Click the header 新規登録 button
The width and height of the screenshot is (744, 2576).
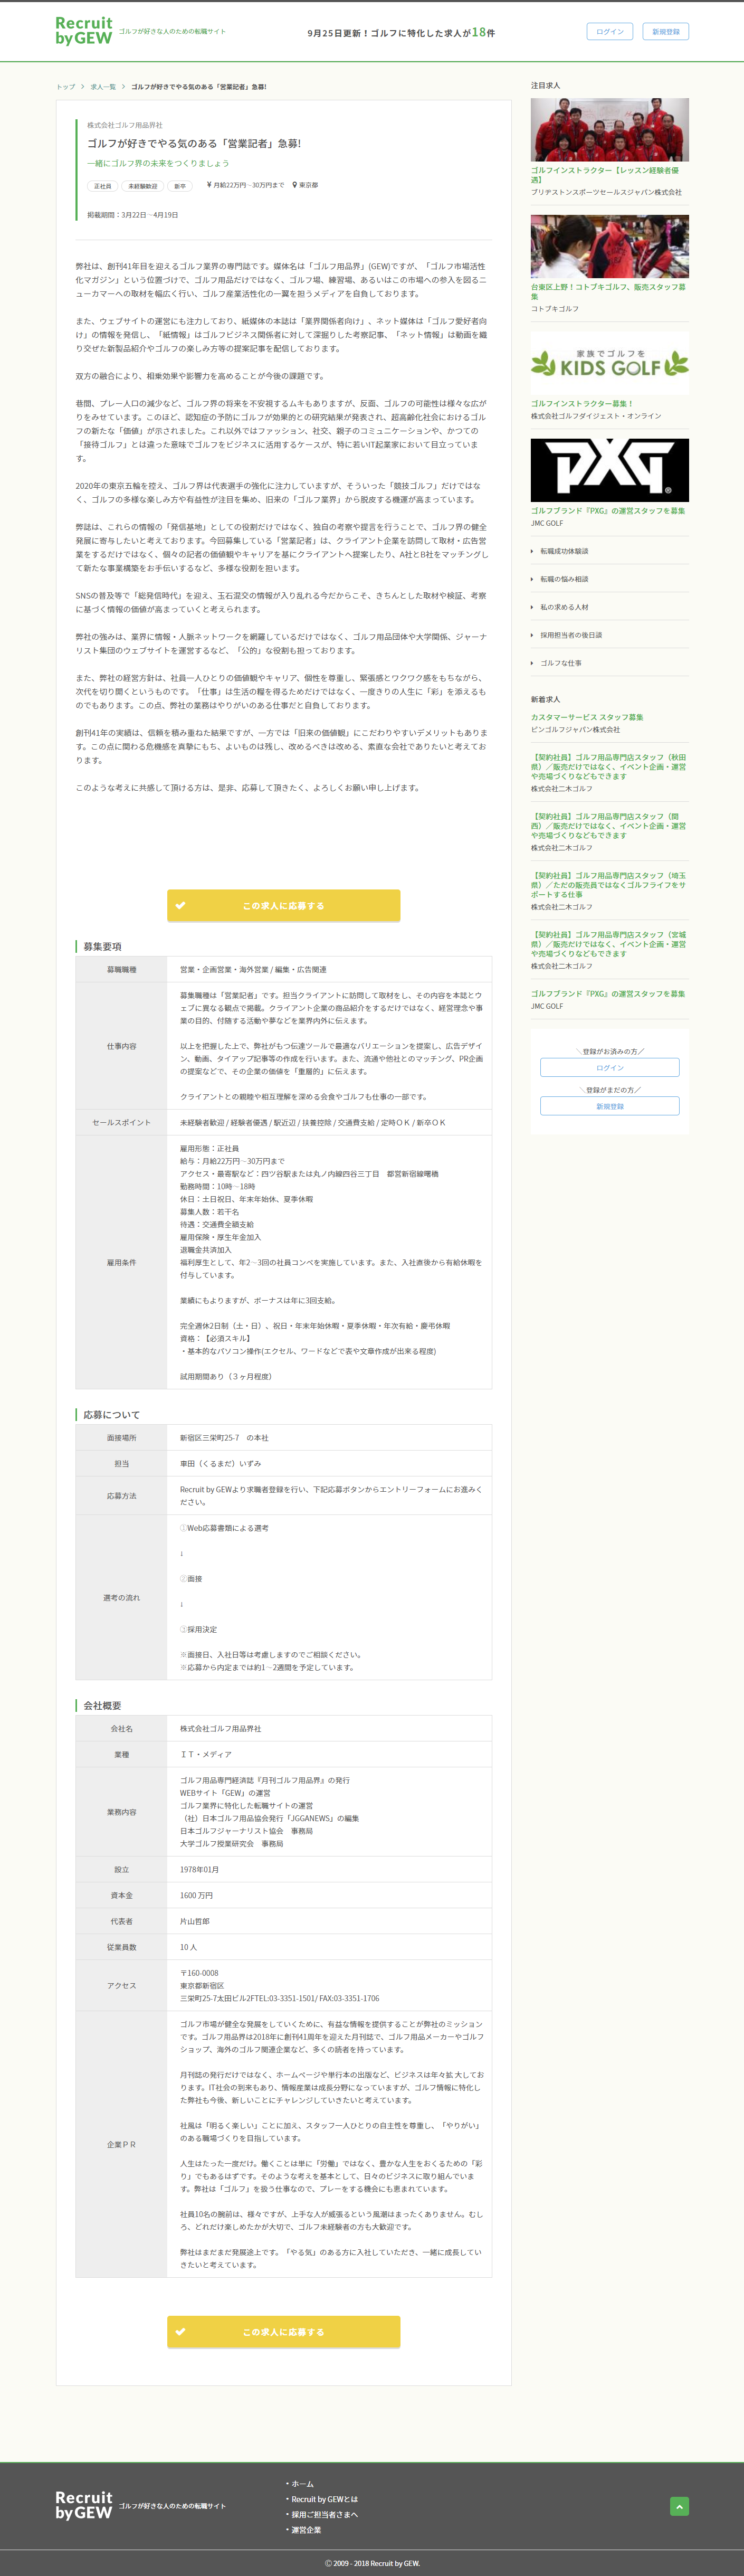[x=665, y=32]
